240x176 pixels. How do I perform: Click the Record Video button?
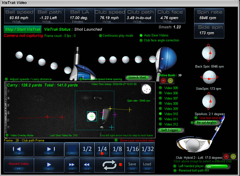(19, 165)
